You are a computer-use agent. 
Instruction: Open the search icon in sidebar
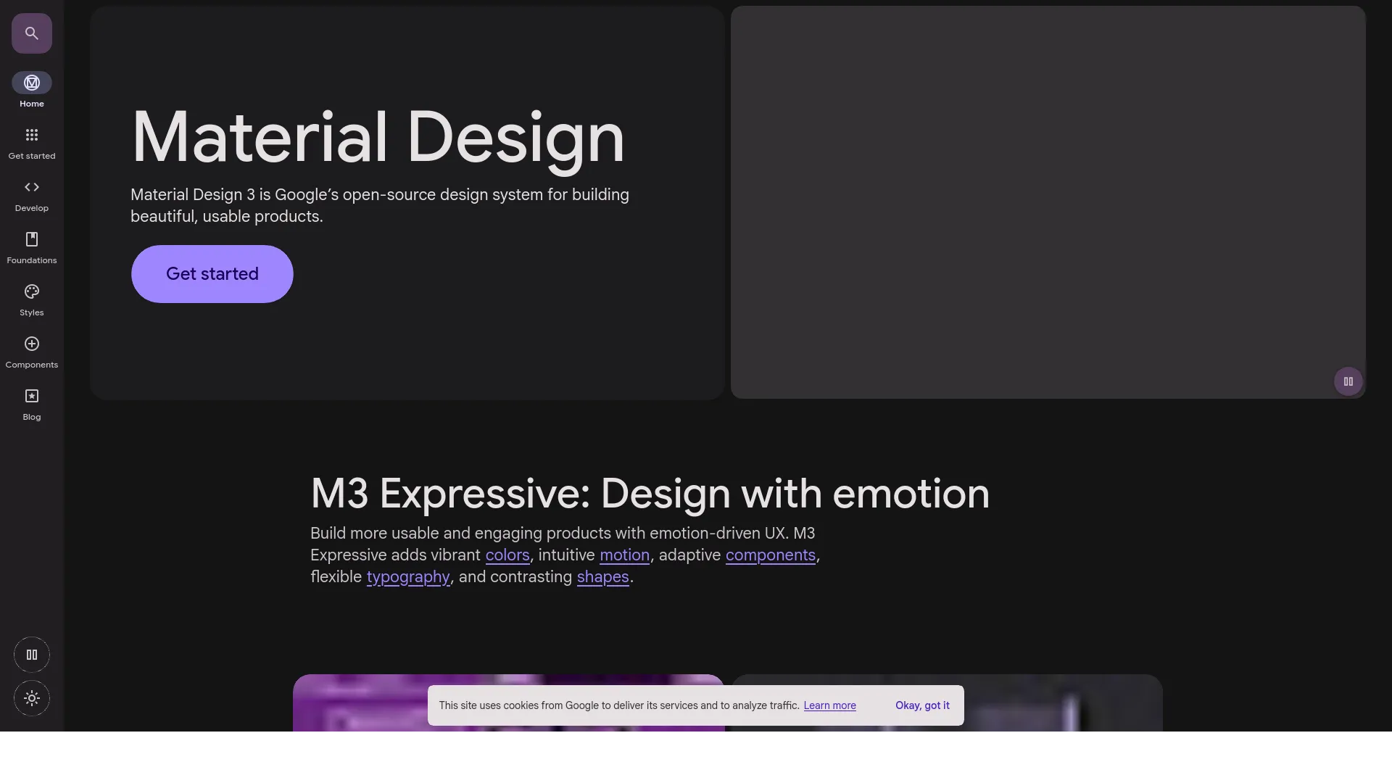click(x=32, y=33)
